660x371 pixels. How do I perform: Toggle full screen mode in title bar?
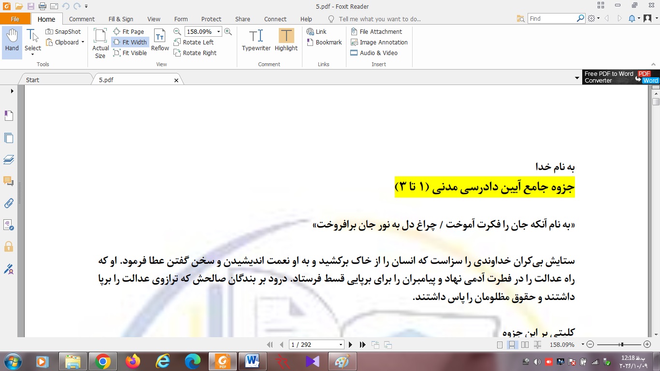coord(601,5)
